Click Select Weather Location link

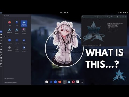point(11,82)
